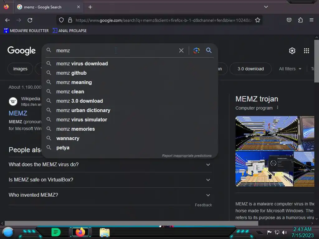Open the Pocket save icon
Image resolution: width=319 pixels, height=239 pixels.
click(x=289, y=20)
